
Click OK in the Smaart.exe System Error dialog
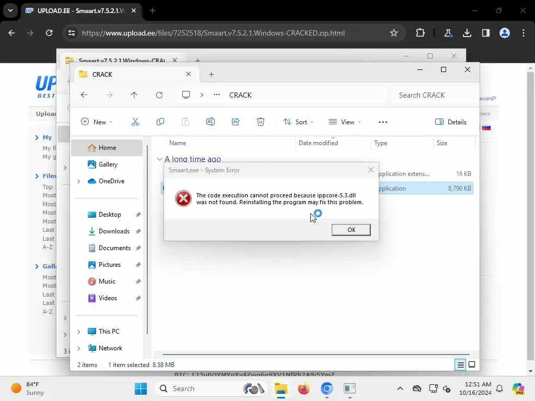351,230
